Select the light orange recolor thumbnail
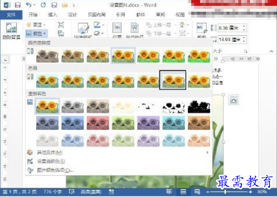The width and height of the screenshot is (277, 197). point(199,140)
